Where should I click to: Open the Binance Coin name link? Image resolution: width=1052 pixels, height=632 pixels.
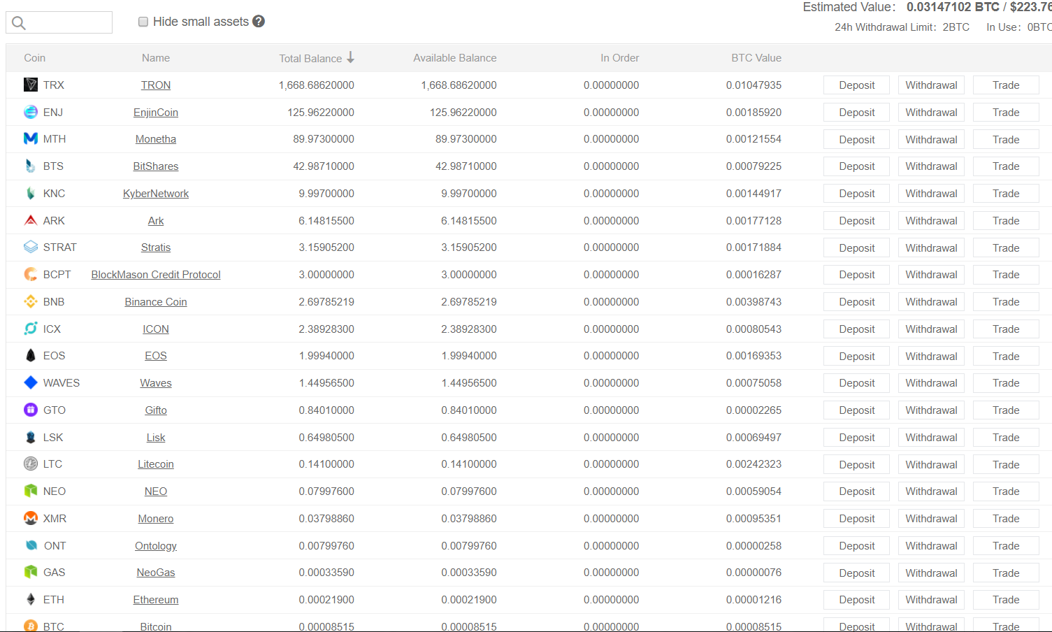156,302
